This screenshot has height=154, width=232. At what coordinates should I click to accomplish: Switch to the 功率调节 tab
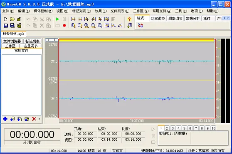point(158,18)
